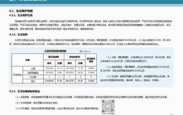Click the teal header banner at top
Screen dimensions: 183x115
(x=91, y=2)
